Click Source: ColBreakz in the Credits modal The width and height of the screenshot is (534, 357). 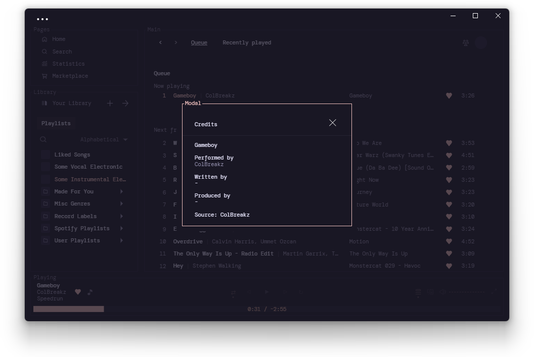(x=221, y=215)
